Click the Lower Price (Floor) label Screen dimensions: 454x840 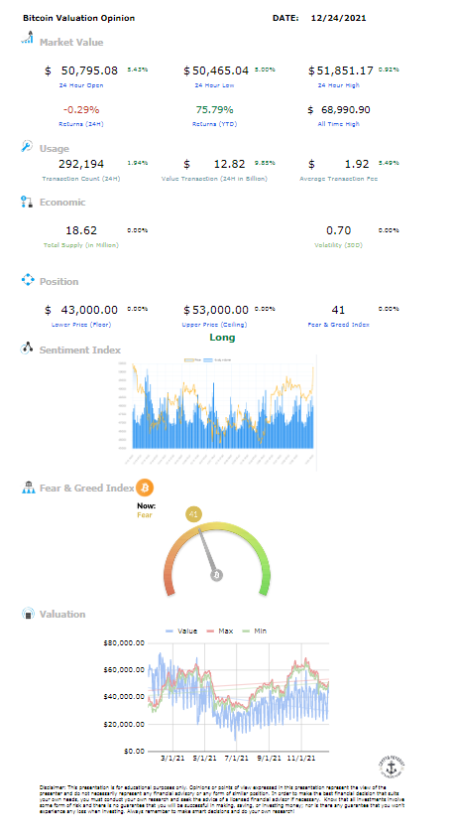pos(81,325)
